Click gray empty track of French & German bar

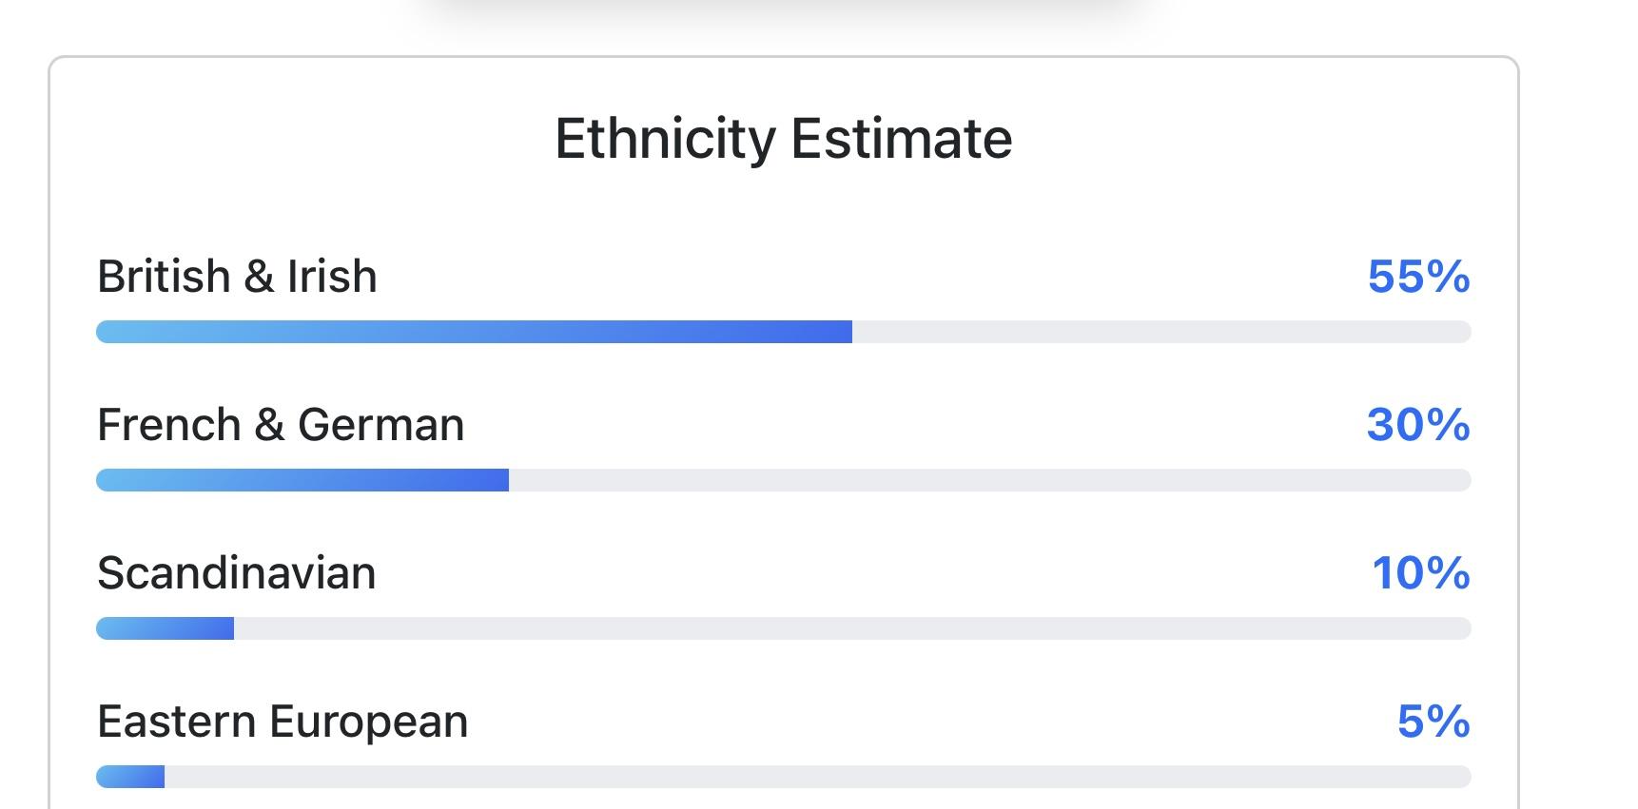[989, 480]
